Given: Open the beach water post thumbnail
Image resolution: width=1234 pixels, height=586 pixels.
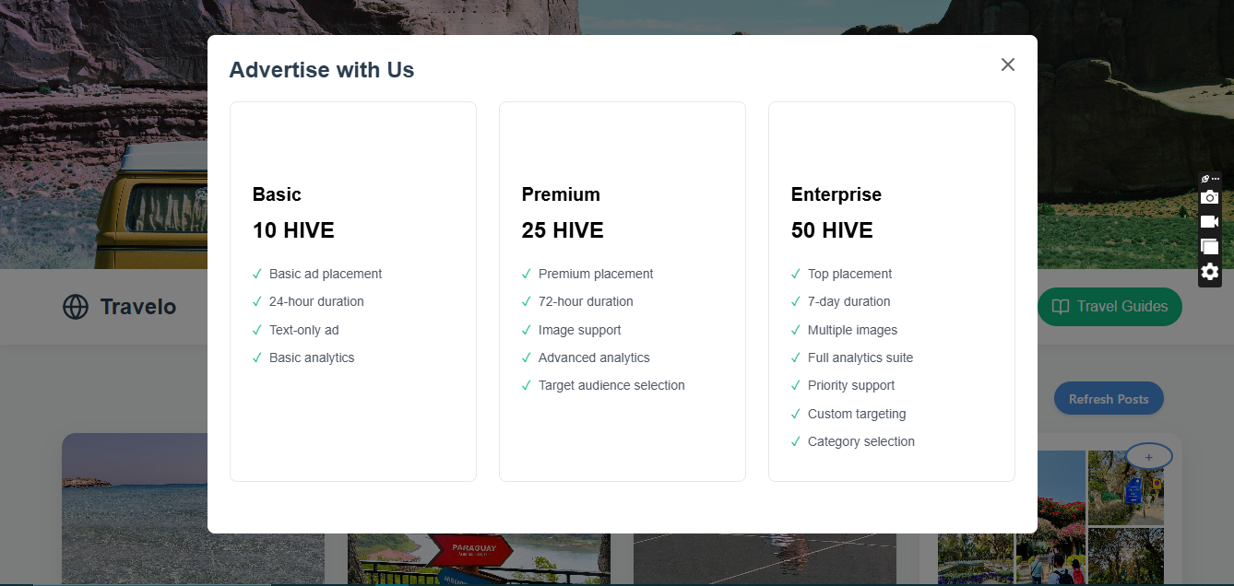Looking at the screenshot, I should [x=193, y=510].
